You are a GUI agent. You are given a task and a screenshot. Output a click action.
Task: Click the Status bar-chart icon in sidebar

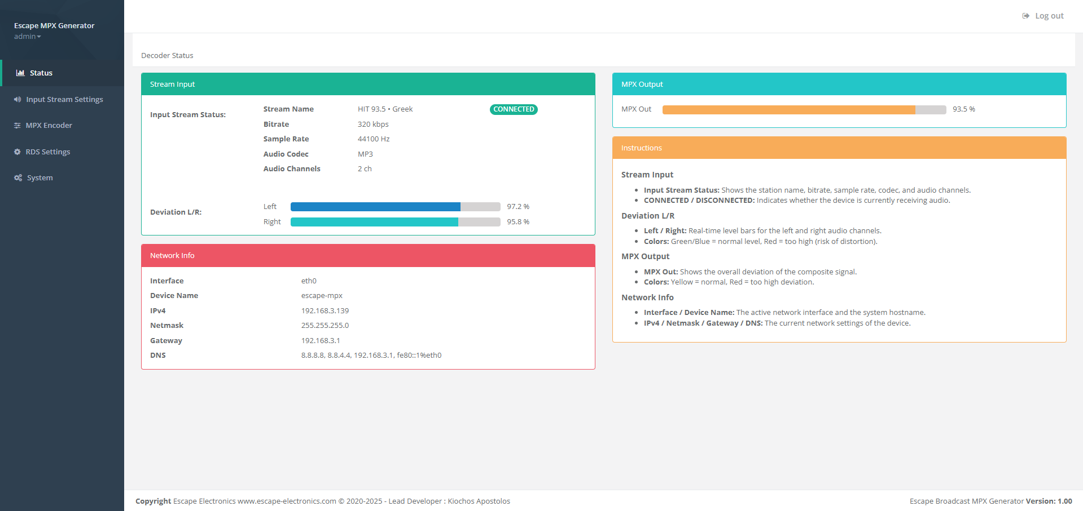pyautogui.click(x=20, y=73)
